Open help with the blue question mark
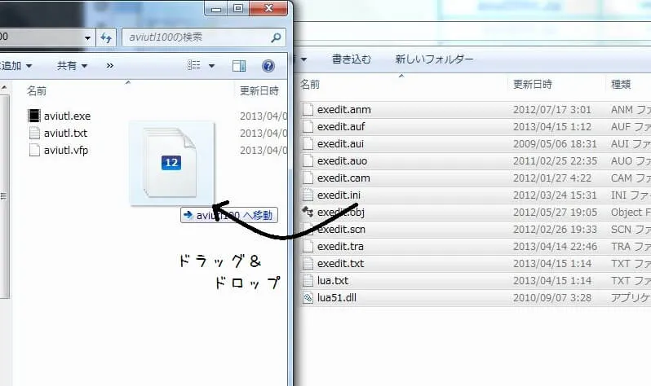This screenshot has width=651, height=386. [x=268, y=65]
